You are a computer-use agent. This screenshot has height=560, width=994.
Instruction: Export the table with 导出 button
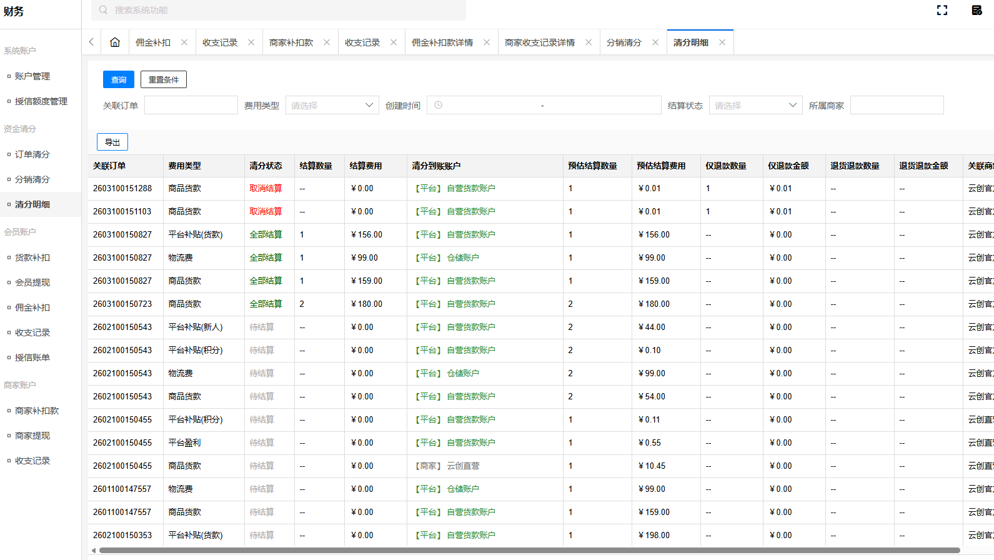(112, 142)
